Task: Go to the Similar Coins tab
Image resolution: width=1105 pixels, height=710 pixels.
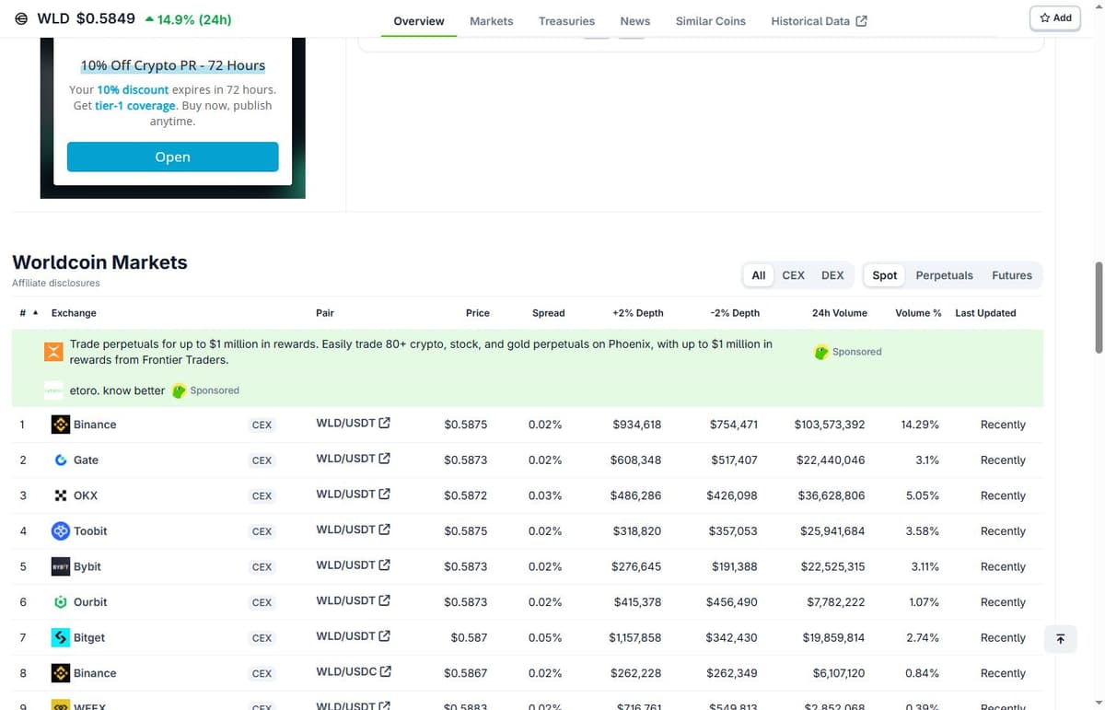Action: click(x=711, y=21)
